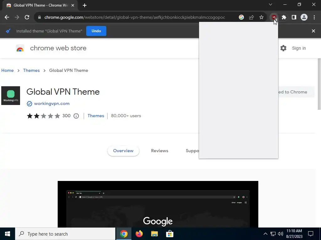Viewport: 321px width, 240px height.
Task: Click the browser forward arrow
Action: coord(17,17)
